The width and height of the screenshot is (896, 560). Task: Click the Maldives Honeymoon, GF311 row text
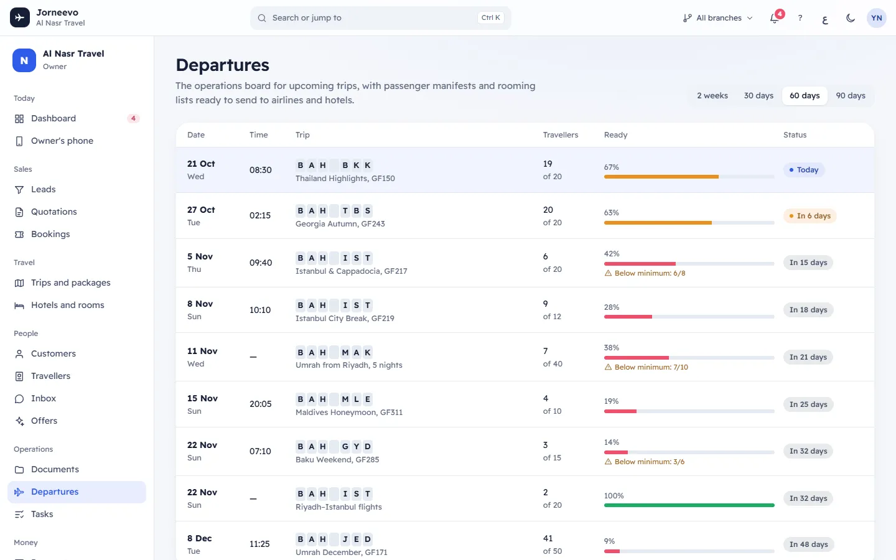point(349,413)
